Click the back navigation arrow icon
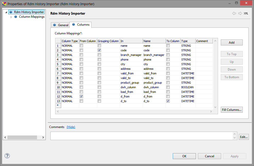Viewport: 254px width, 166px height. (x=234, y=13)
